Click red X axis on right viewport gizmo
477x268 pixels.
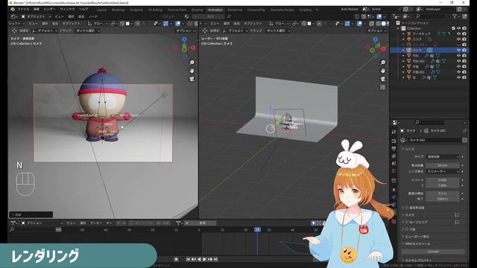(384, 48)
